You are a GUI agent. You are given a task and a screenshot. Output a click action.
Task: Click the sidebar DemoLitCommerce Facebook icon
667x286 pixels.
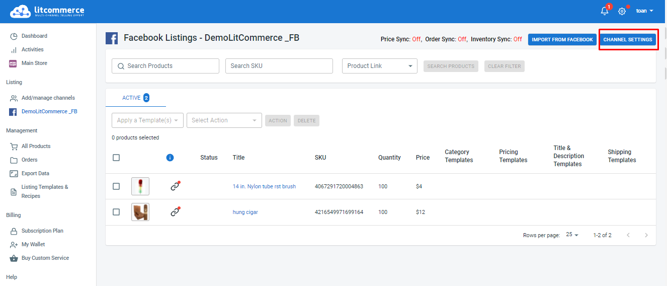[x=13, y=112]
